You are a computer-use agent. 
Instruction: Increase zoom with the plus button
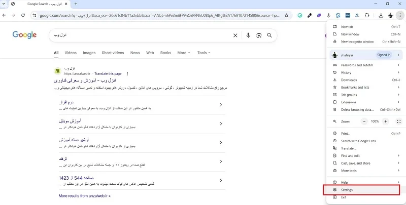pos(386,121)
